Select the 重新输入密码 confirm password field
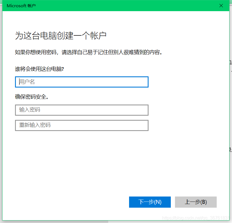Viewport: 232px width, 223px height. (x=82, y=125)
